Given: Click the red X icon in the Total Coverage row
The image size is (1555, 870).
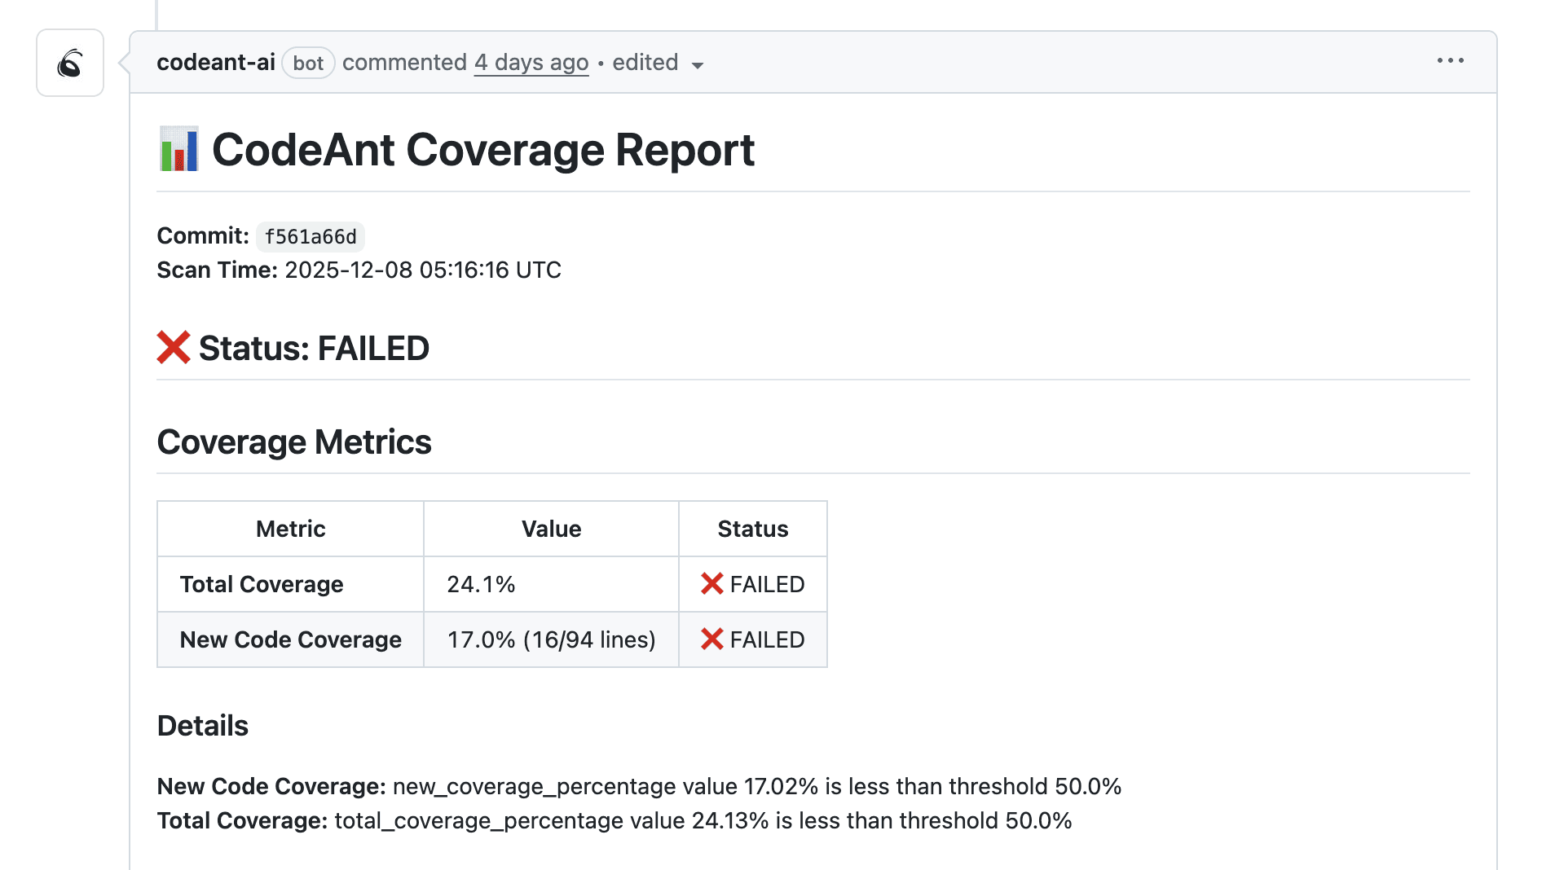Looking at the screenshot, I should click(x=711, y=584).
